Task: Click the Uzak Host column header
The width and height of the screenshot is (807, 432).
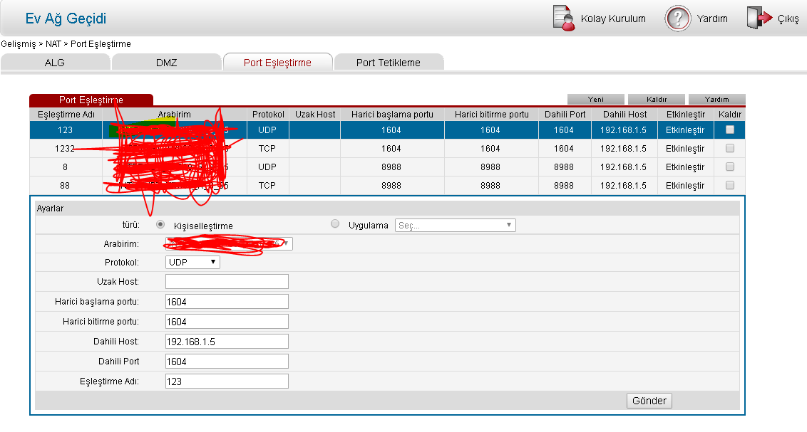Action: tap(315, 114)
